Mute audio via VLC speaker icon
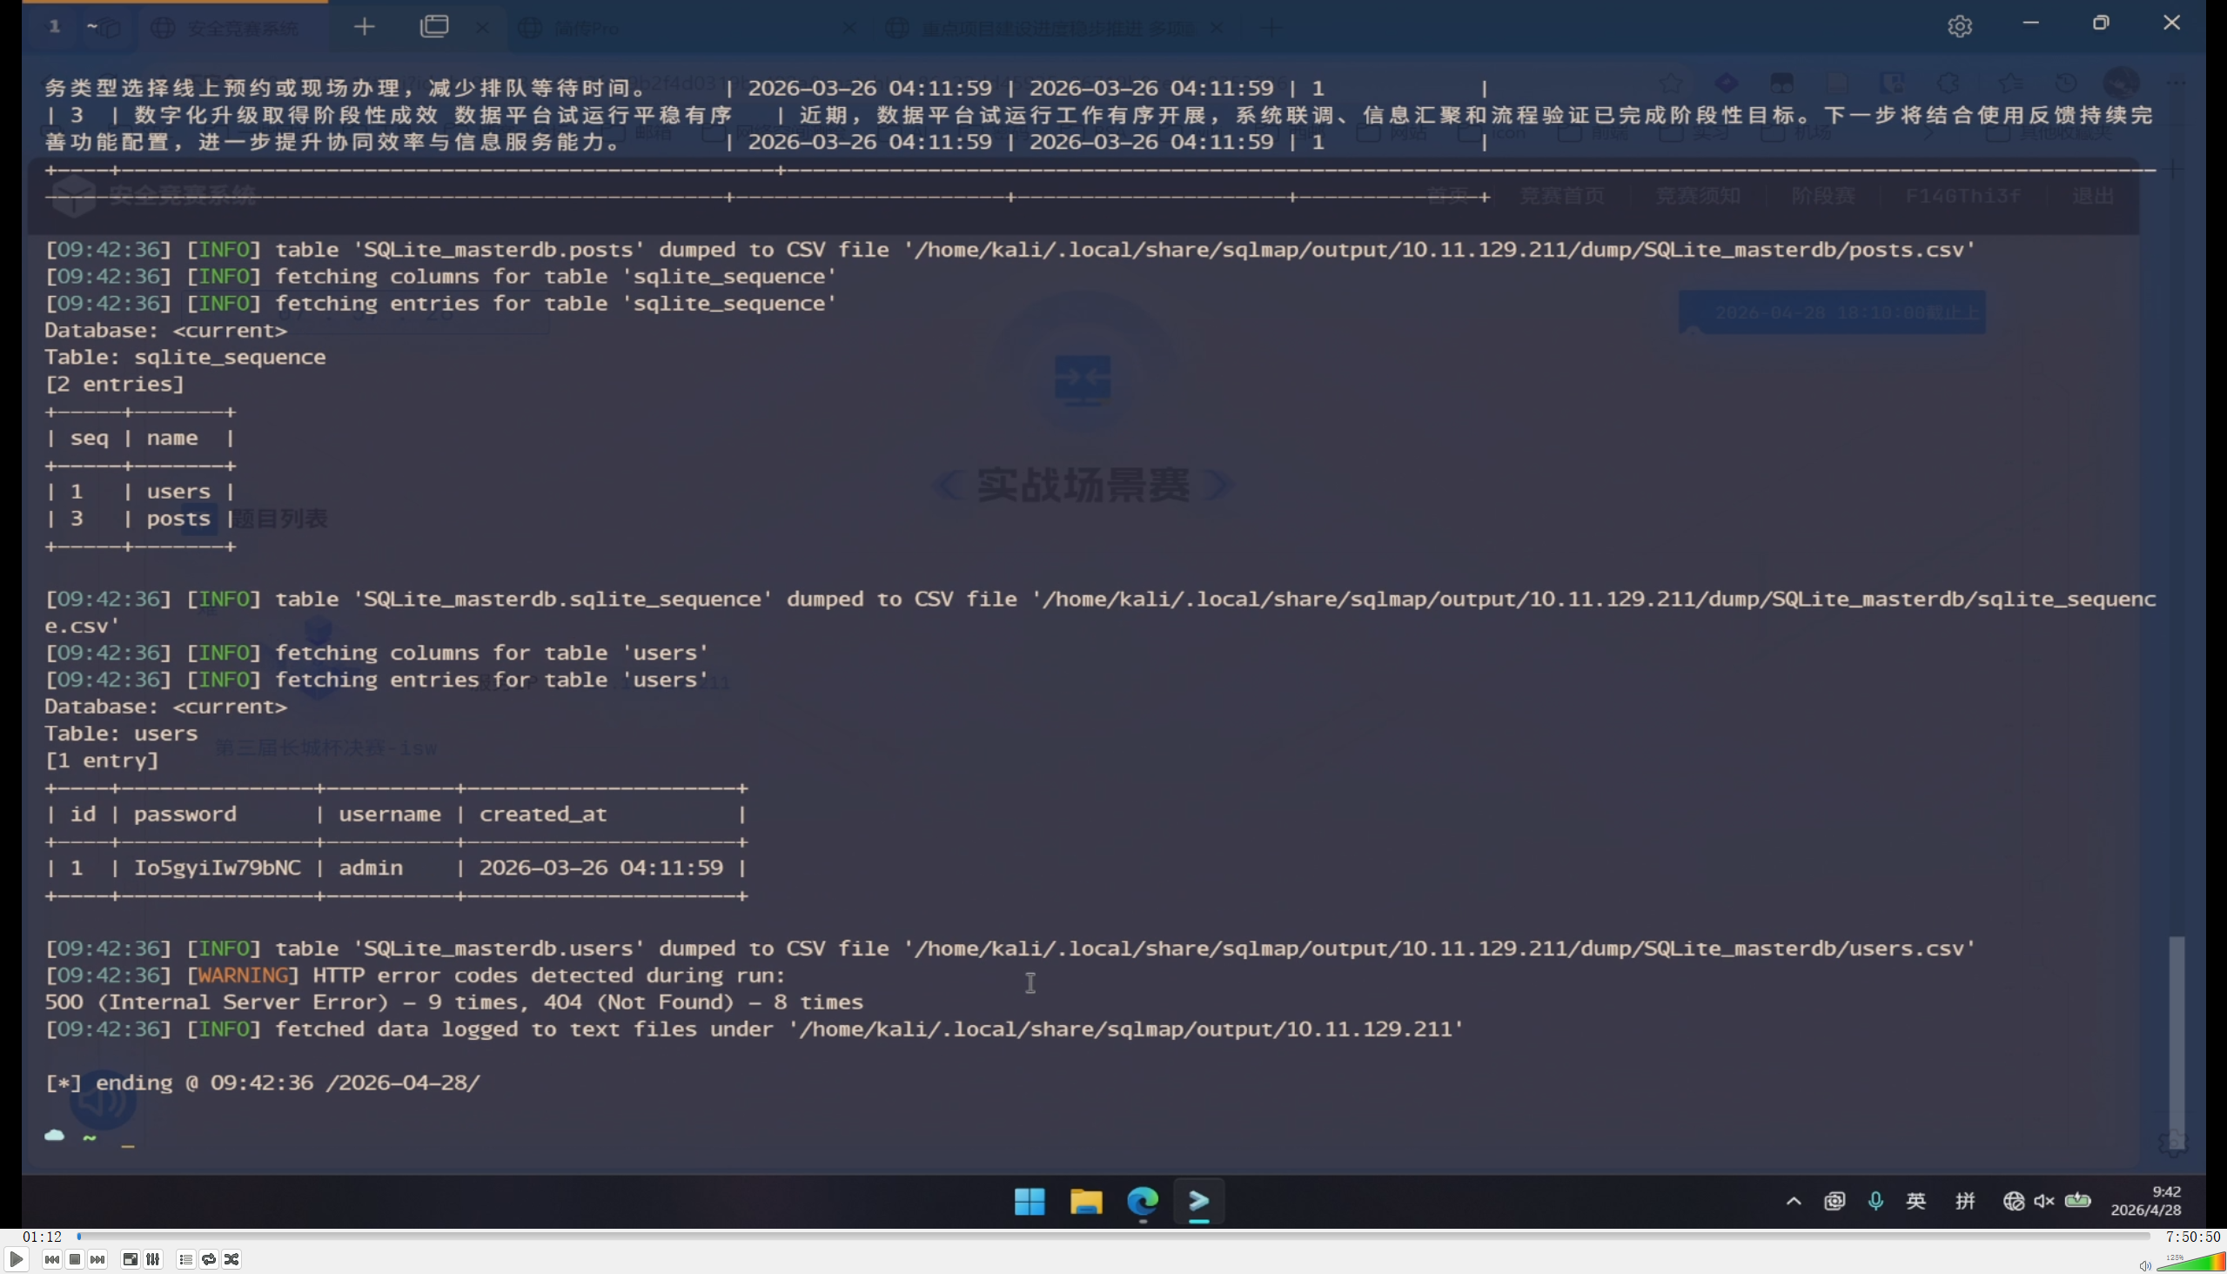This screenshot has width=2227, height=1274. [2144, 1265]
